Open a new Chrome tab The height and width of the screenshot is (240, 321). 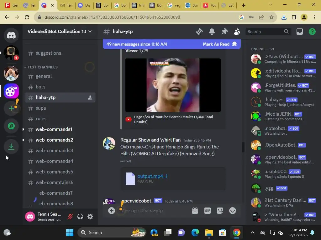(x=243, y=5)
